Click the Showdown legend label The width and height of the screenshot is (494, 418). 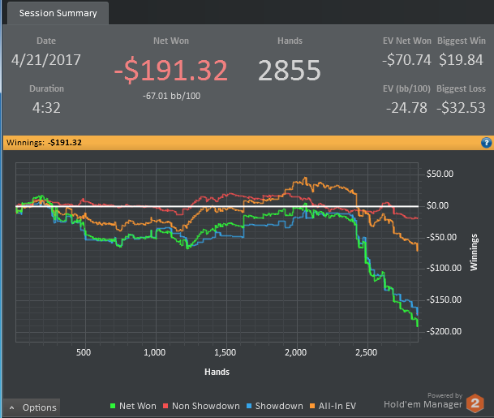click(x=279, y=406)
